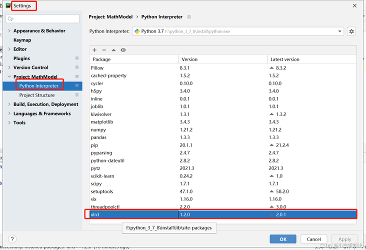Sort by the Latest version column header
The width and height of the screenshot is (366, 250).
pyautogui.click(x=284, y=59)
